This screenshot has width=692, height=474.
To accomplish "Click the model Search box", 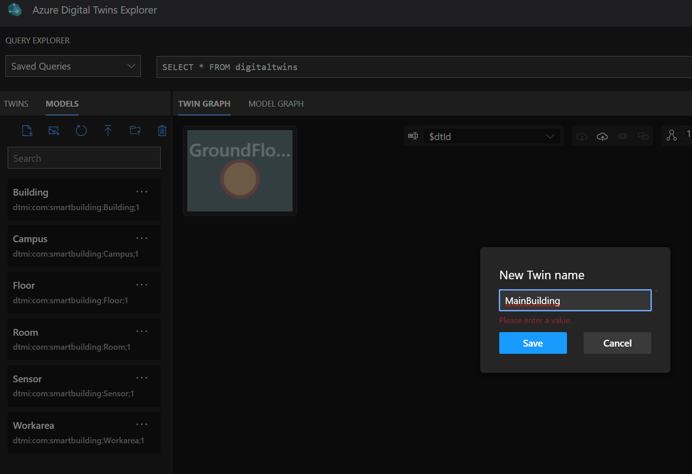I will [x=84, y=158].
